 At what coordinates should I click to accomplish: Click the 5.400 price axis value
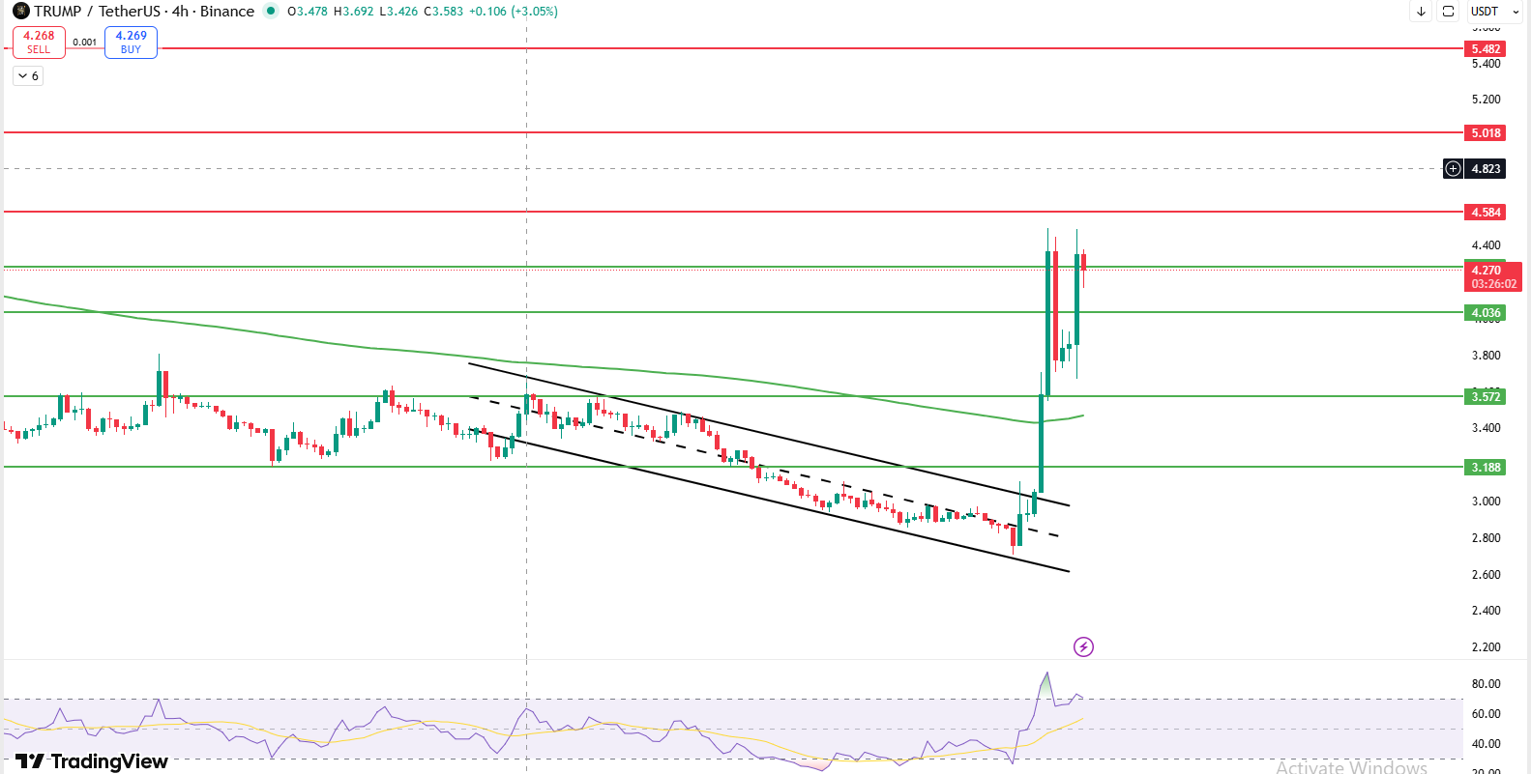1486,64
